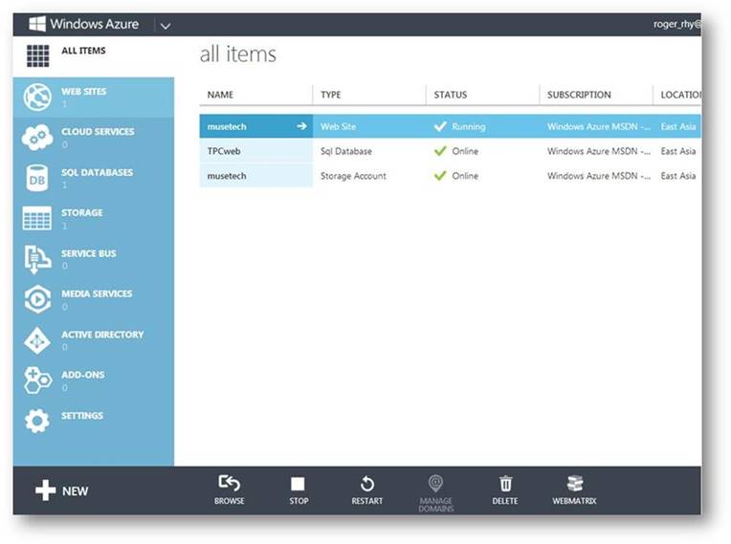The image size is (731, 544).
Task: Click East Asia in the Storage Account row
Action: (x=677, y=176)
